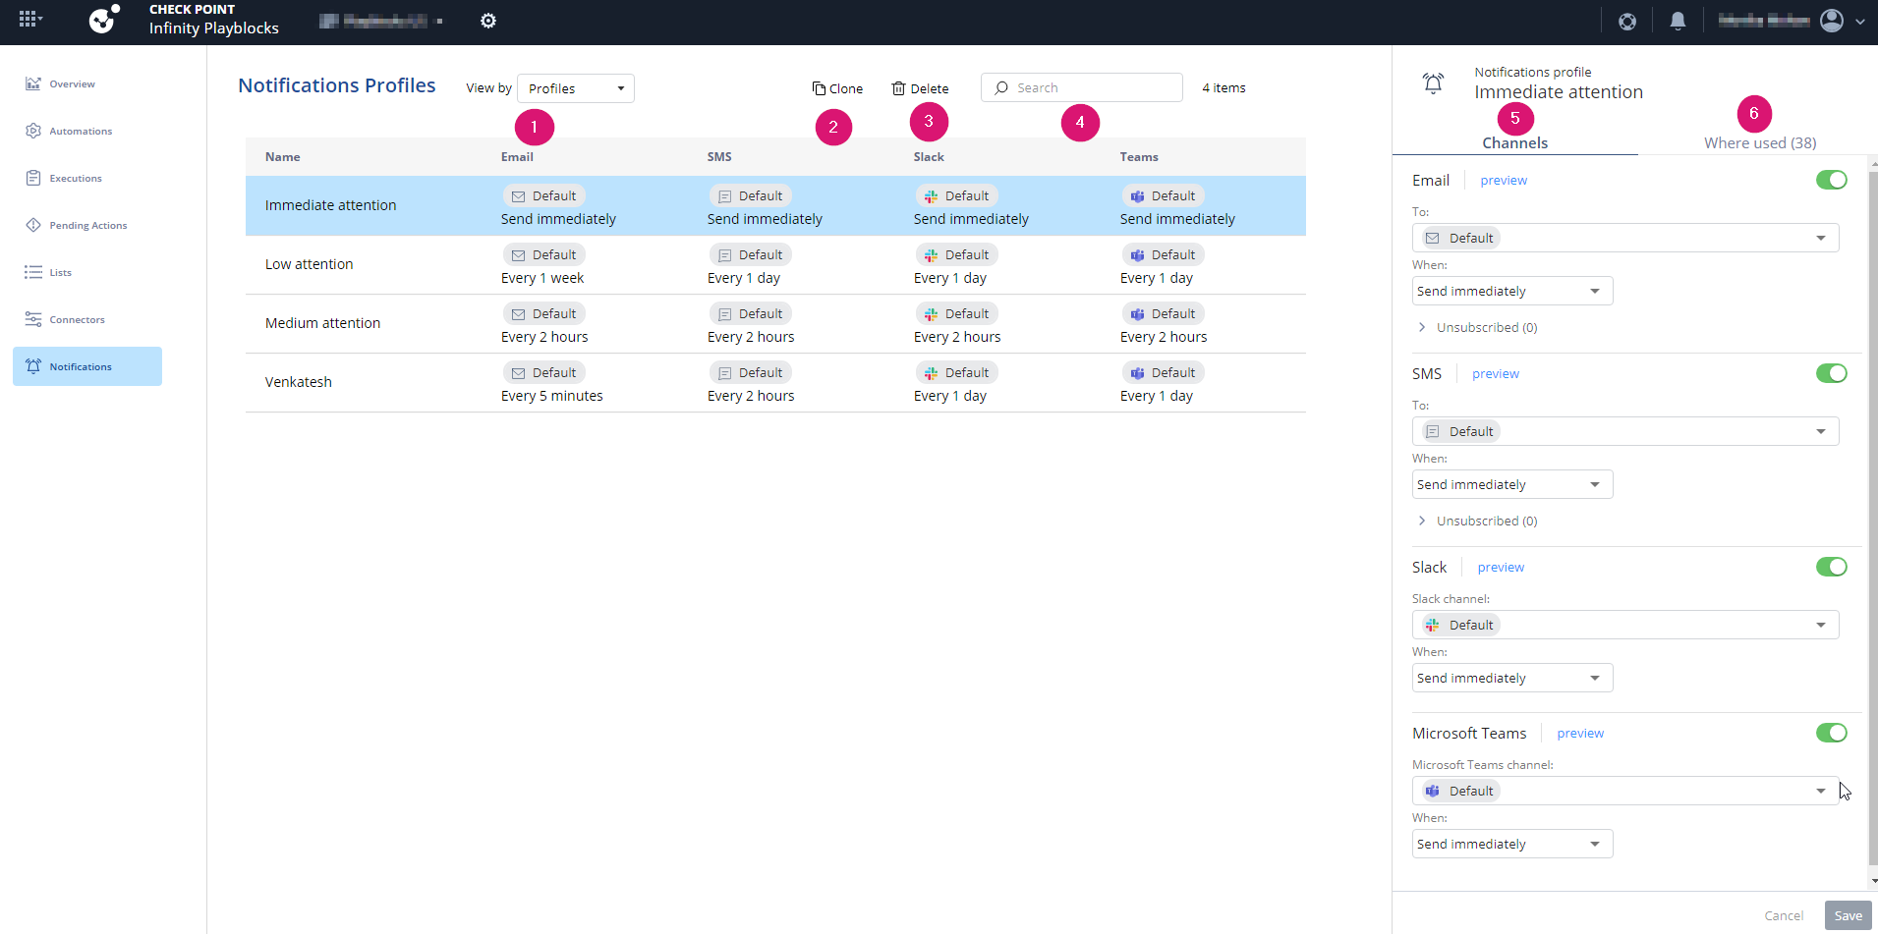The image size is (1878, 934).
Task: Toggle the Slack channel switch
Action: pyautogui.click(x=1832, y=567)
